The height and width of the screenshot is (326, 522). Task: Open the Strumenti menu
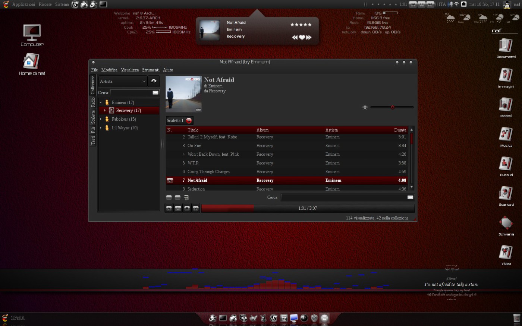(x=151, y=70)
